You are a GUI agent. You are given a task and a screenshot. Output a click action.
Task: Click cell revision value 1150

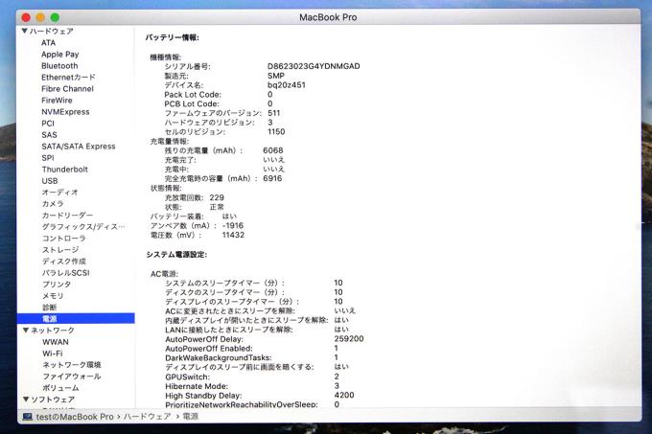tap(276, 131)
